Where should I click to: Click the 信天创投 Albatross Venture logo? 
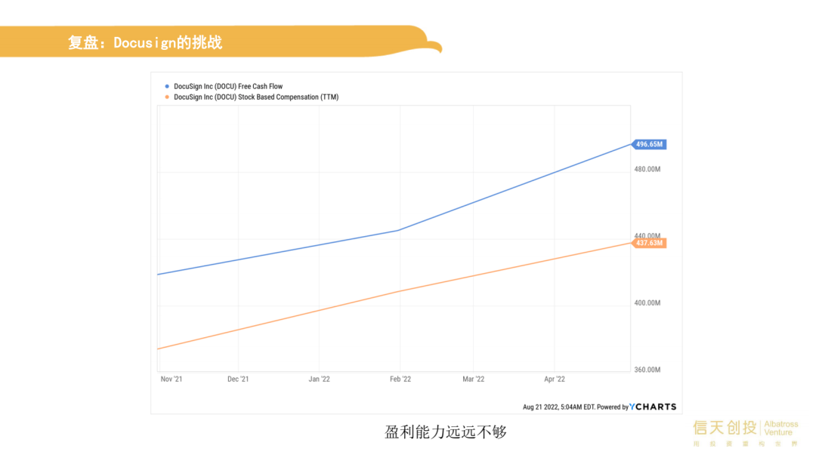[745, 433]
